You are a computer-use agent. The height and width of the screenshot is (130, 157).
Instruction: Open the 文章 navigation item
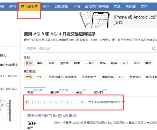click(117, 7)
